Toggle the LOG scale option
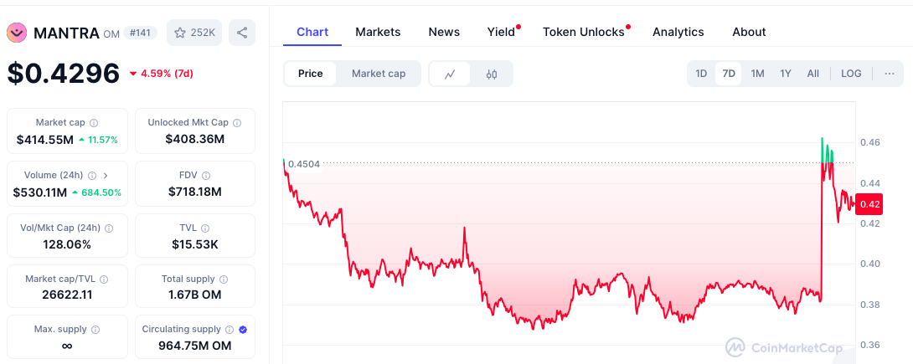This screenshot has width=913, height=364. coord(851,74)
